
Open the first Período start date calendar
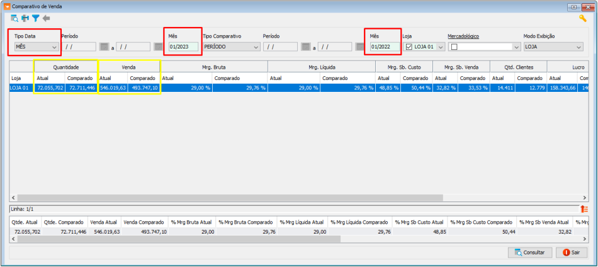click(x=104, y=47)
